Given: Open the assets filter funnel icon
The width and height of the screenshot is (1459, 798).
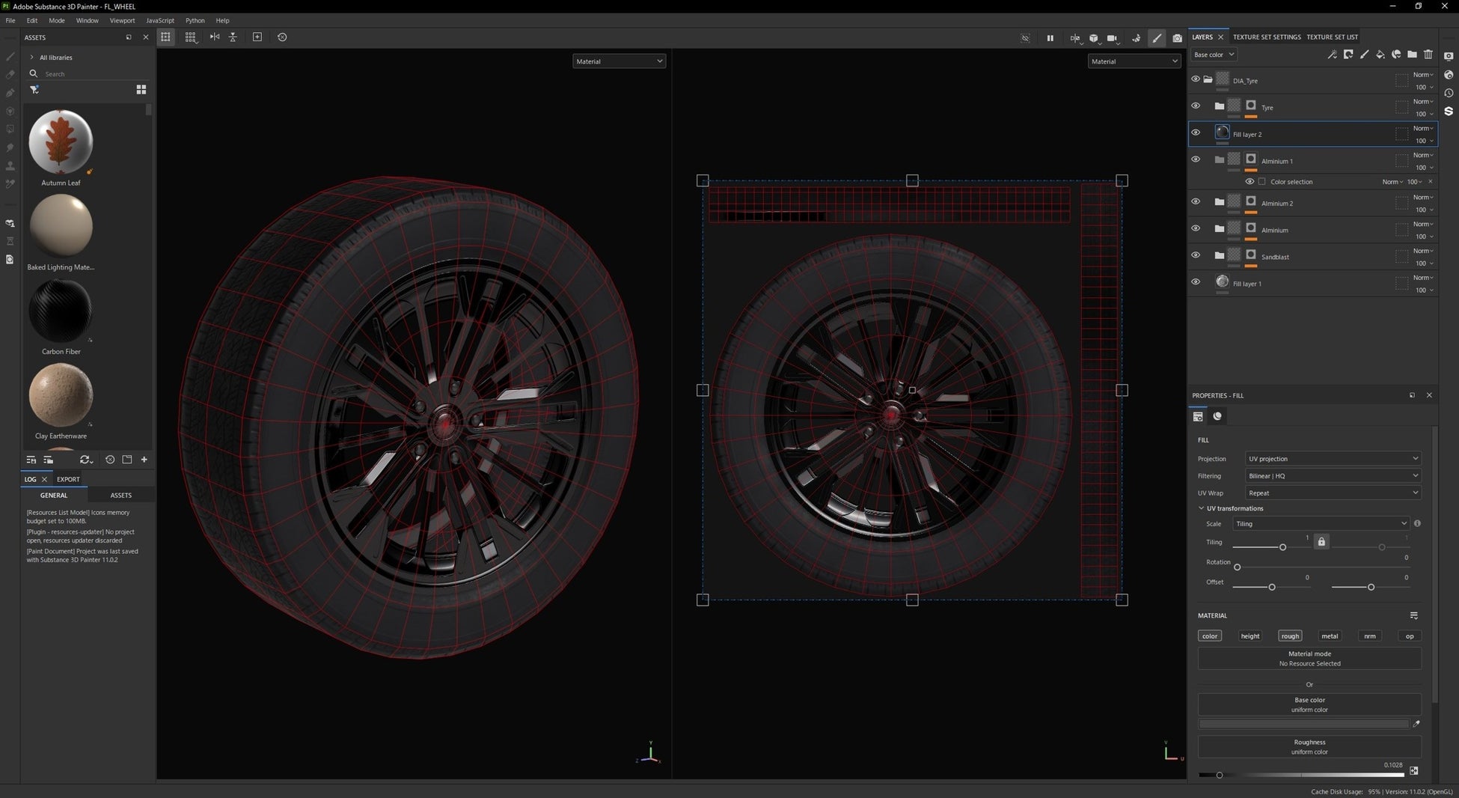Looking at the screenshot, I should [34, 90].
